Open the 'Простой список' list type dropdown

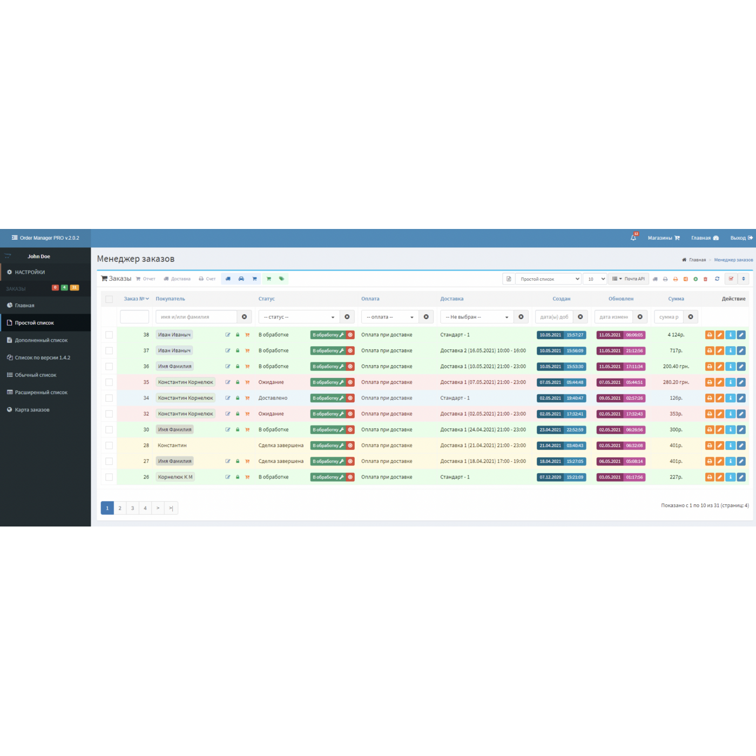click(548, 279)
